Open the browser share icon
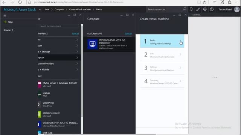The image size is (241, 135). 230,2
